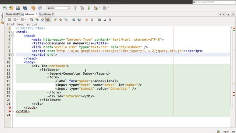Switch to the Página Inicial tab
Screen dimensions: 236x133
[12, 14]
